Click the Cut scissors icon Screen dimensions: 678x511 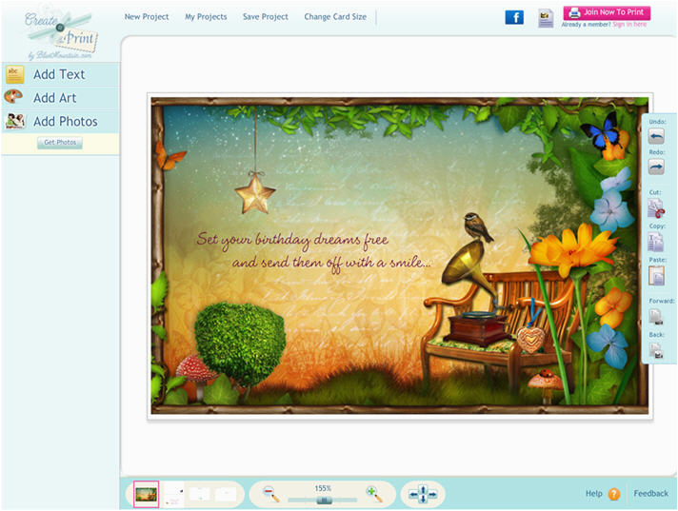[656, 208]
